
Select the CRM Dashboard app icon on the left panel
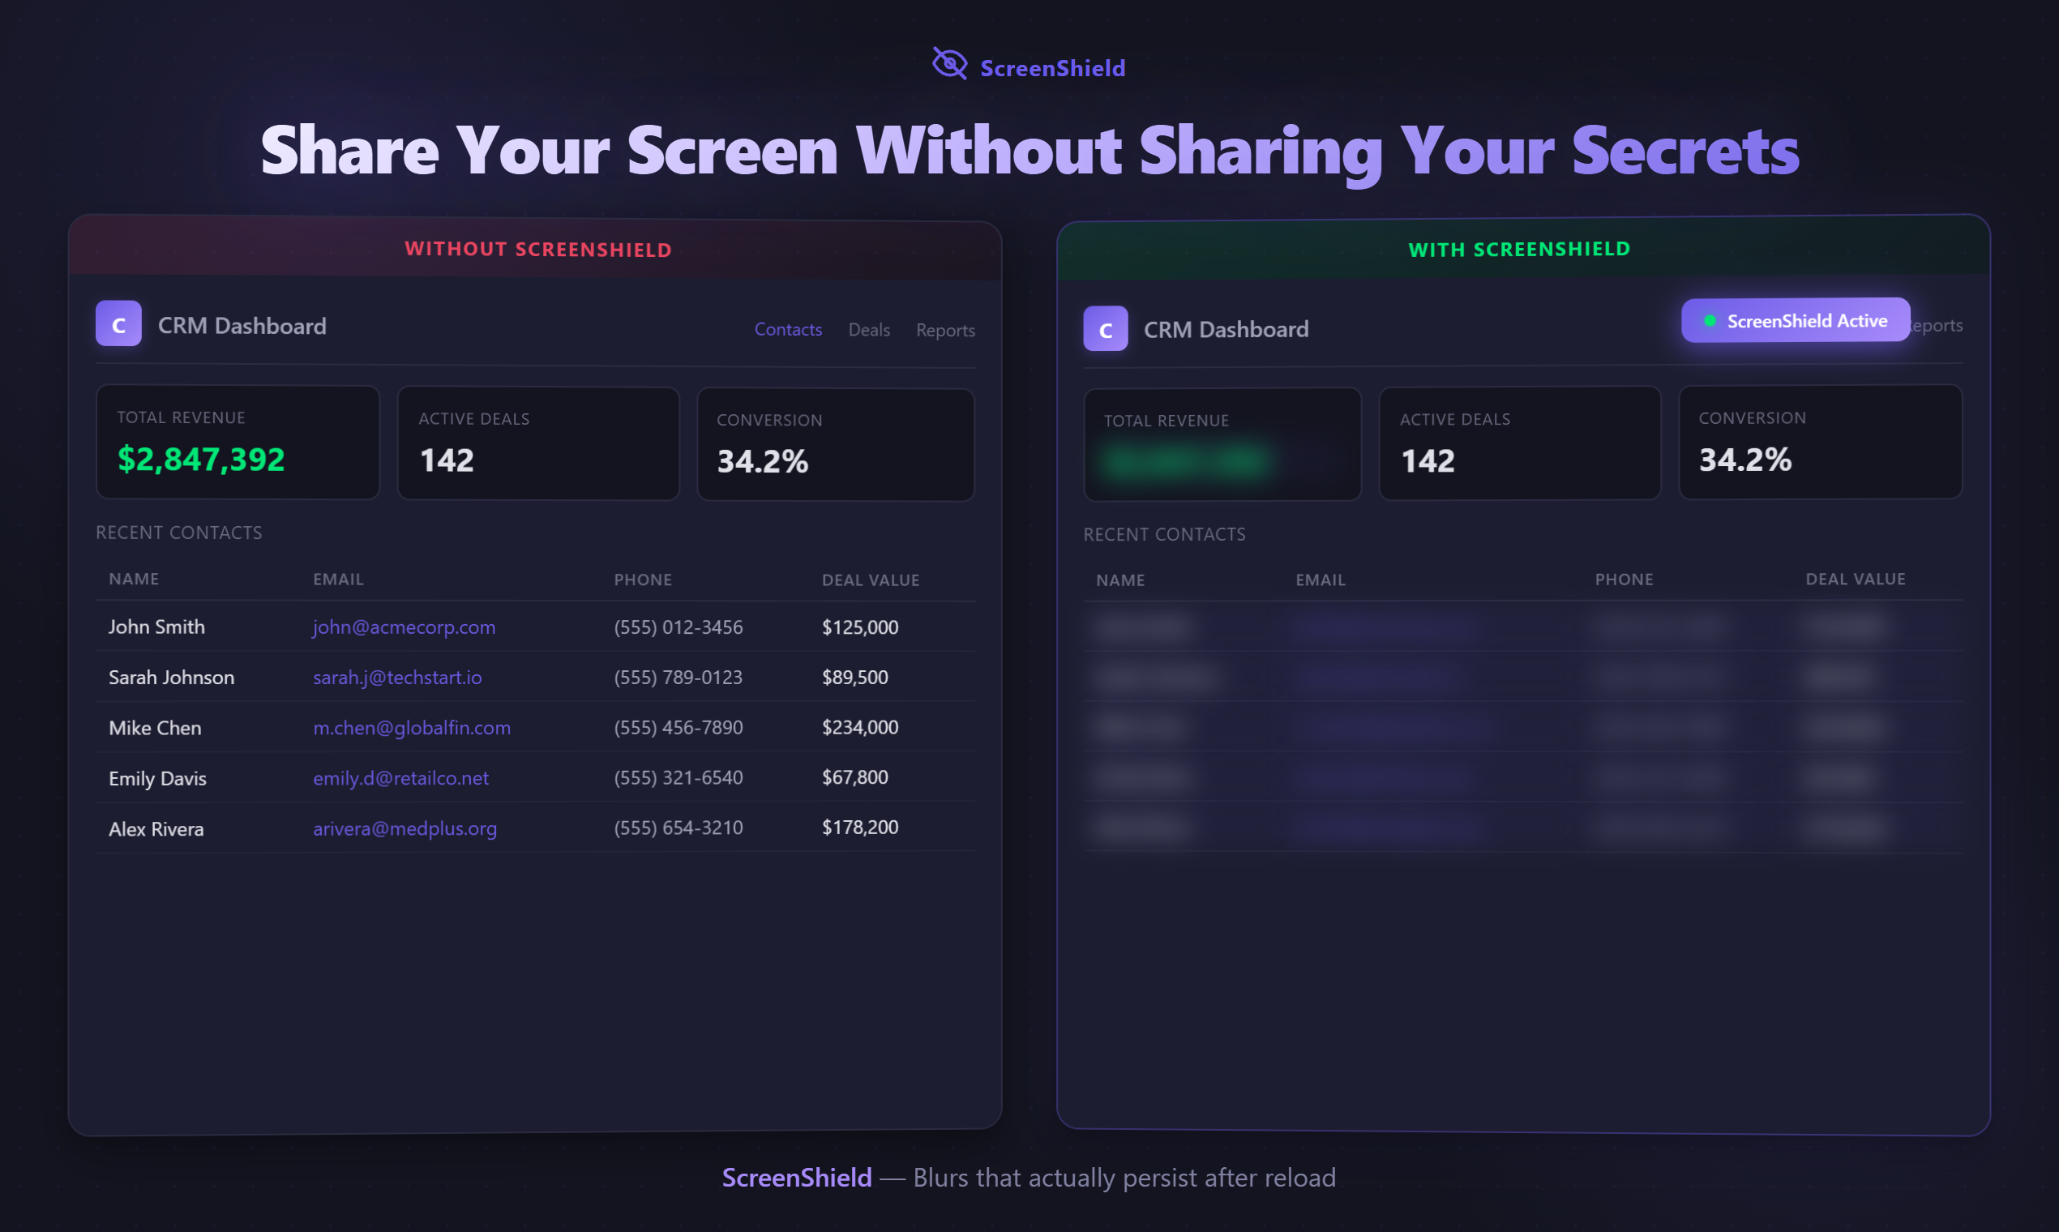tap(118, 323)
